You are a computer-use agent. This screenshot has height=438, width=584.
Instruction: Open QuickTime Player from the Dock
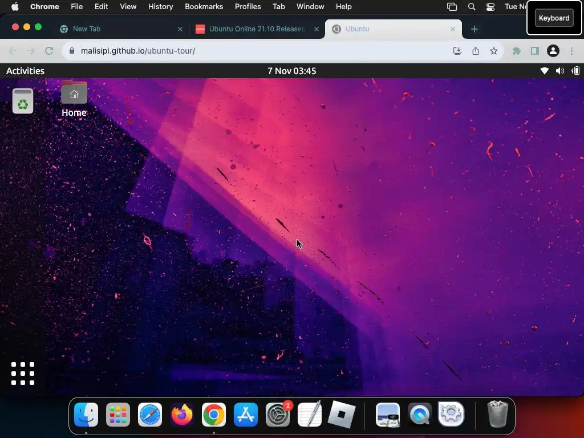click(419, 415)
